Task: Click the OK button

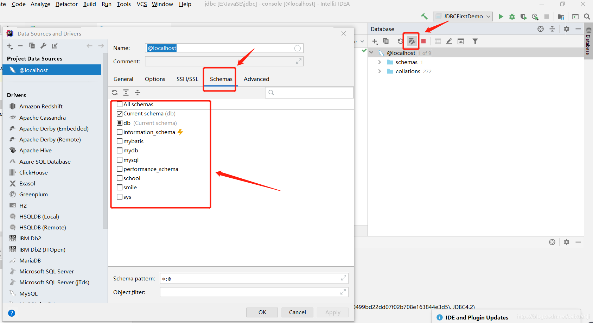Action: 262,312
